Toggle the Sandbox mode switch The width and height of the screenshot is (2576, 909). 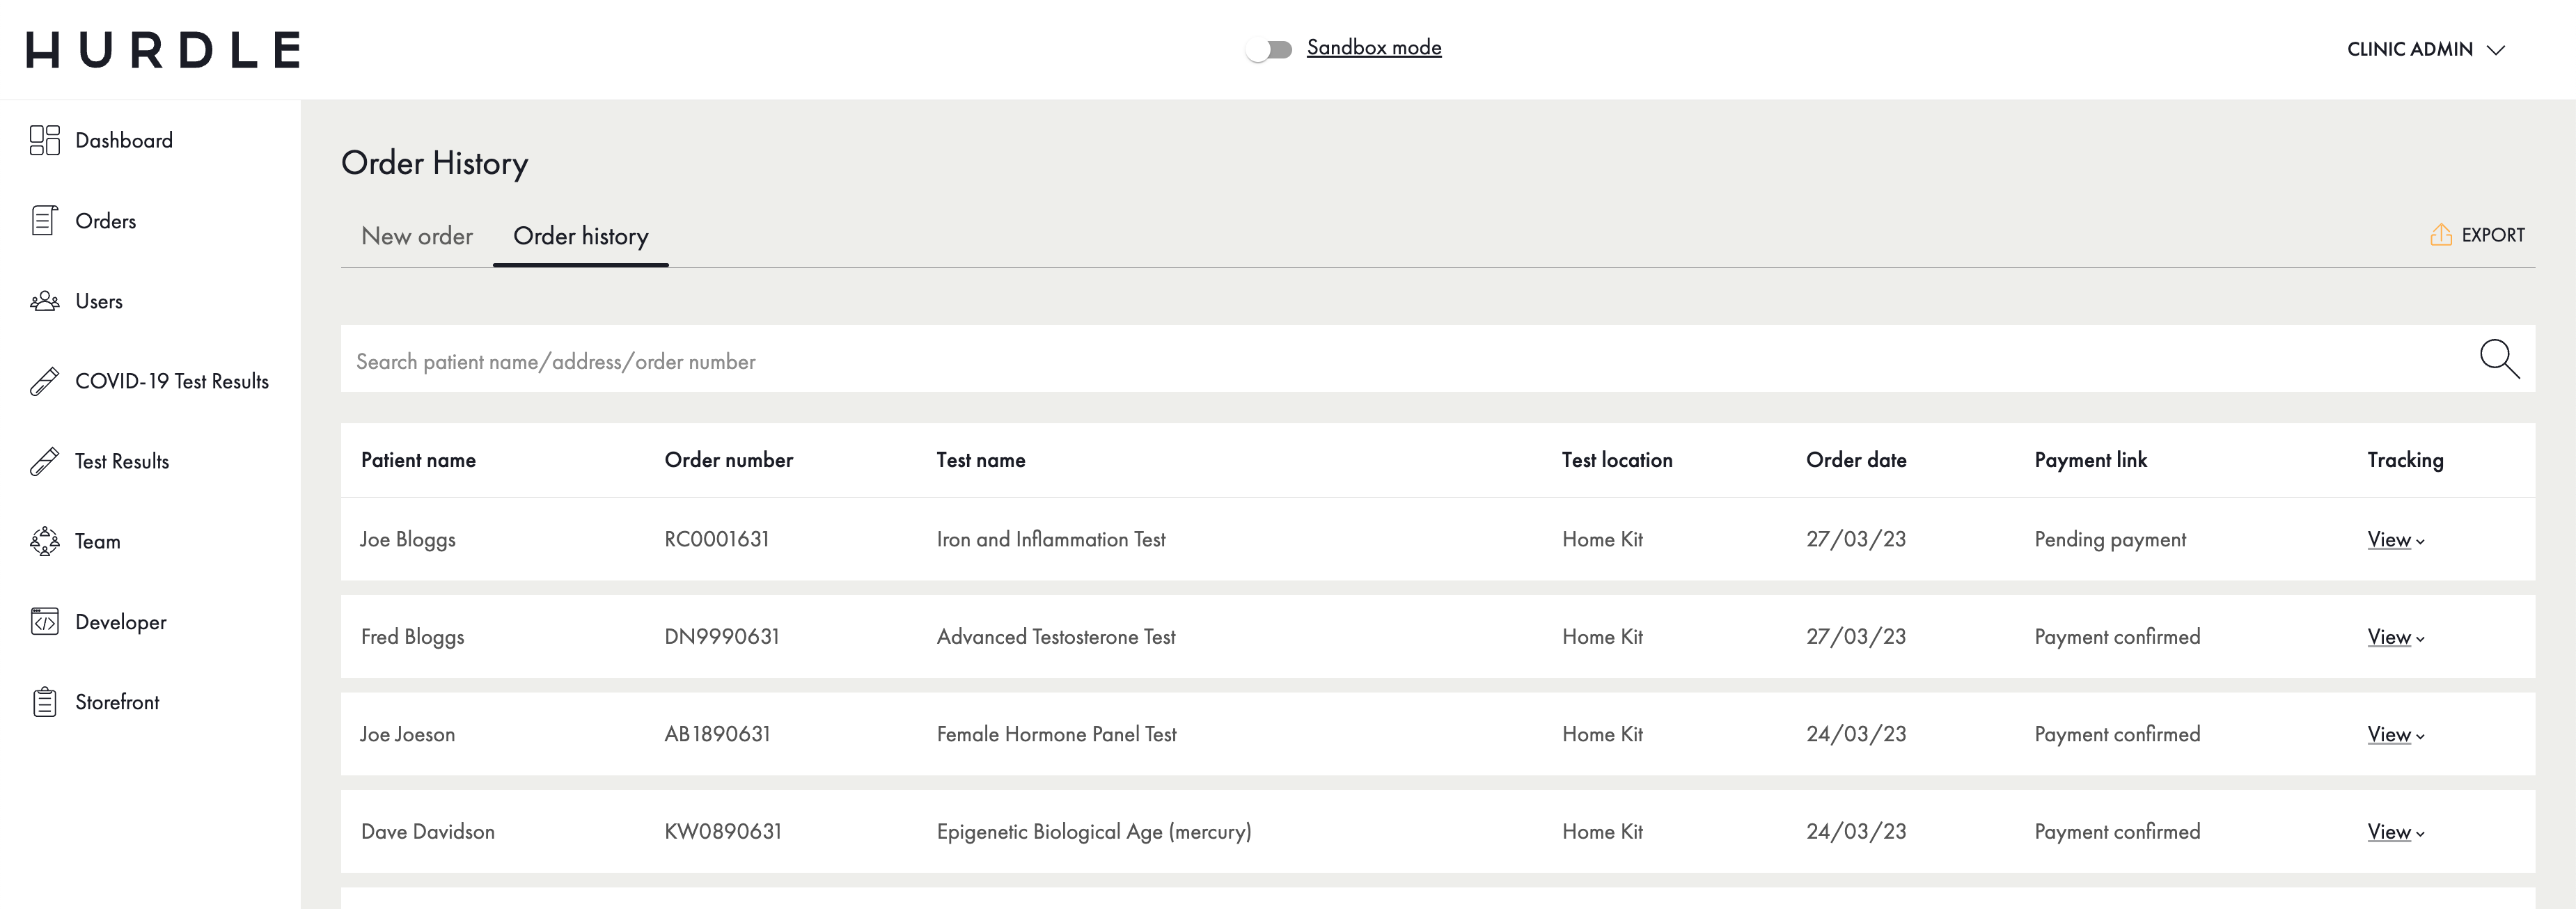[1269, 49]
